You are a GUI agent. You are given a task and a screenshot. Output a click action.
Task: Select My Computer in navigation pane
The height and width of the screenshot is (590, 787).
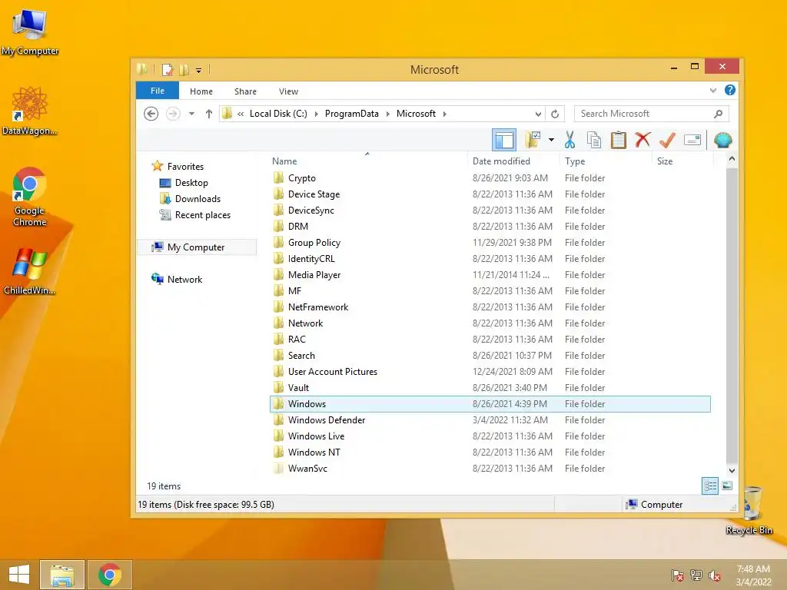tap(196, 247)
